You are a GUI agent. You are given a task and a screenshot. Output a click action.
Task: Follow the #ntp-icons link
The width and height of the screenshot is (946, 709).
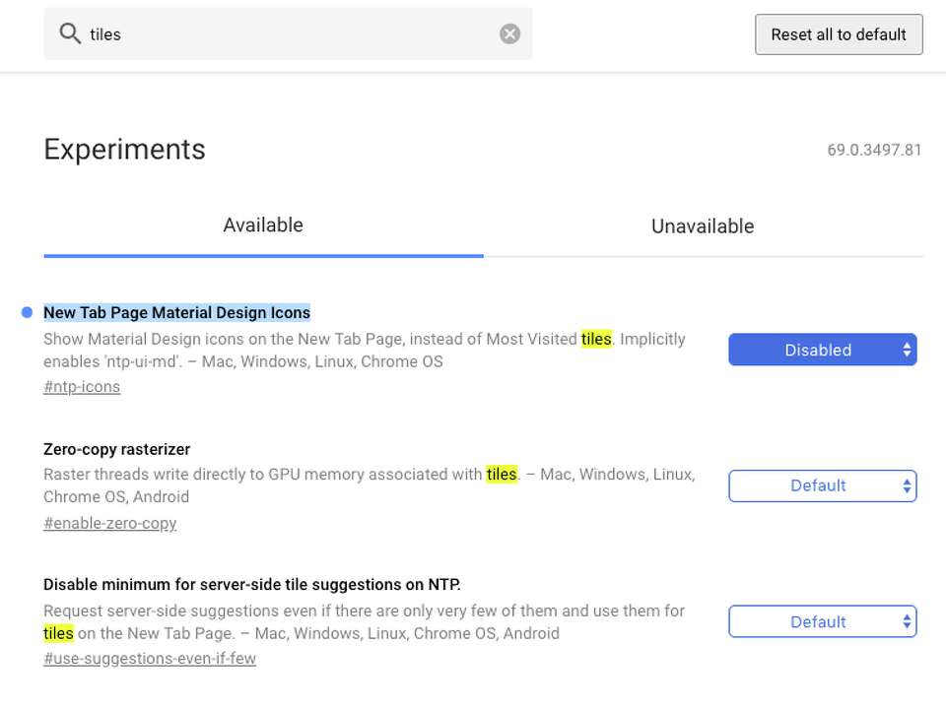click(x=82, y=387)
